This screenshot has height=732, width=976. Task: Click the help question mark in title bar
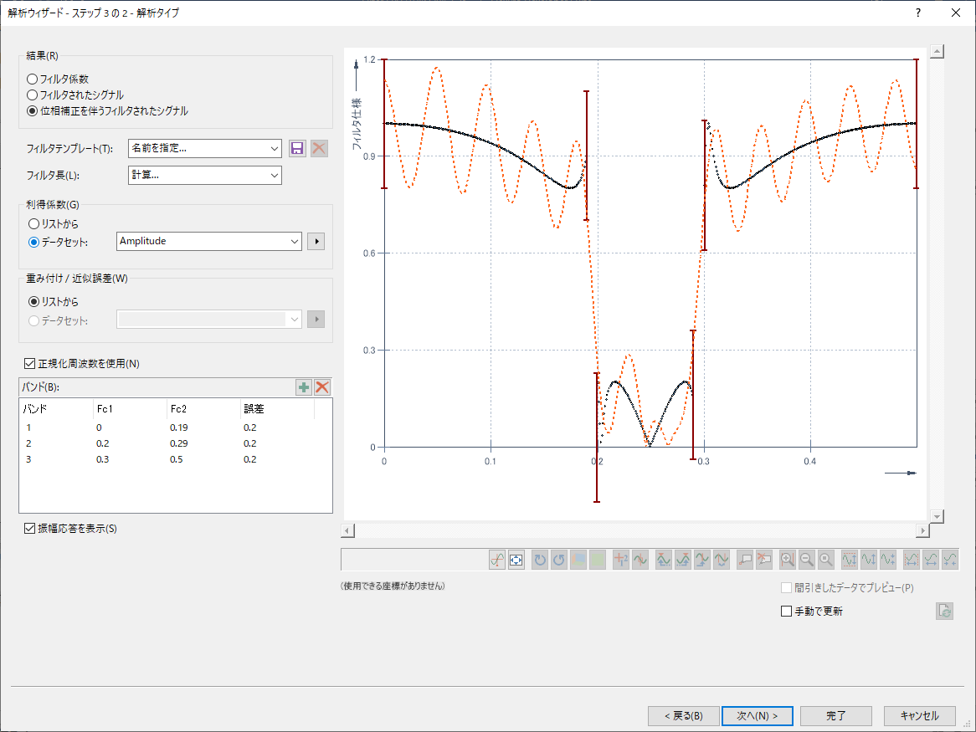(918, 13)
